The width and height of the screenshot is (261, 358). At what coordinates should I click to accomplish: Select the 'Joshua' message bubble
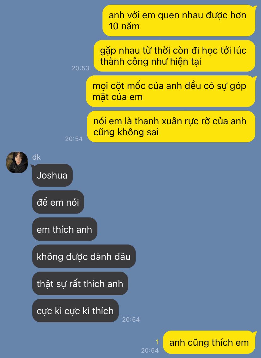(52, 175)
